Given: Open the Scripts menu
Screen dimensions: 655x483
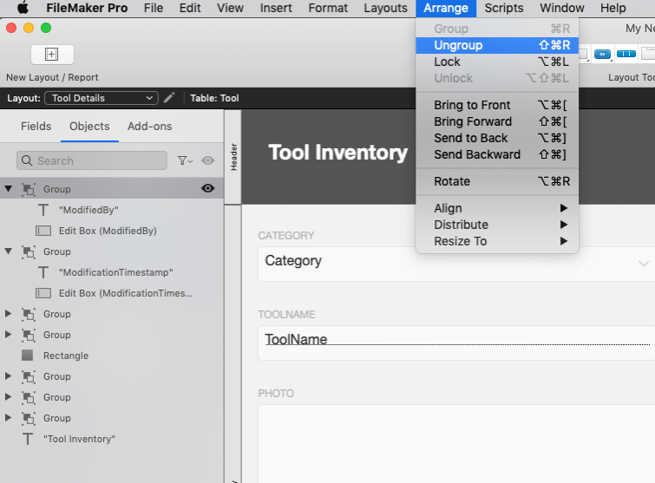Looking at the screenshot, I should [x=504, y=8].
